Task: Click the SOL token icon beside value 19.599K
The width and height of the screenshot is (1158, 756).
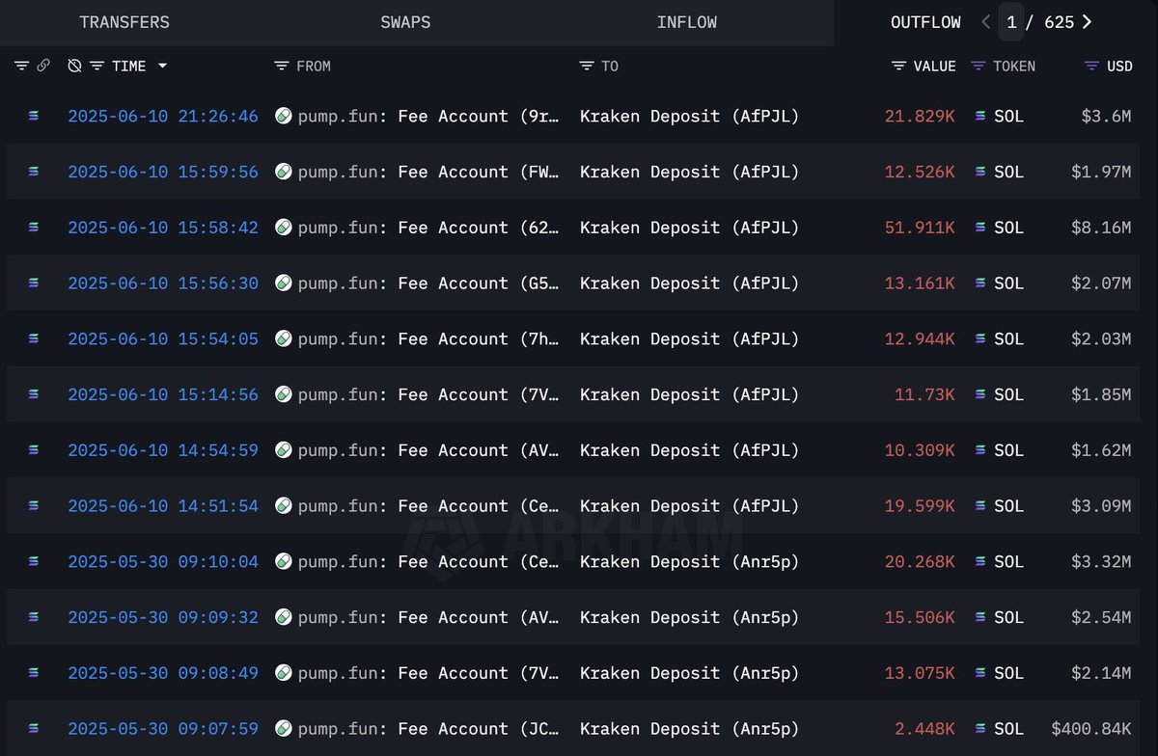Action: 980,506
